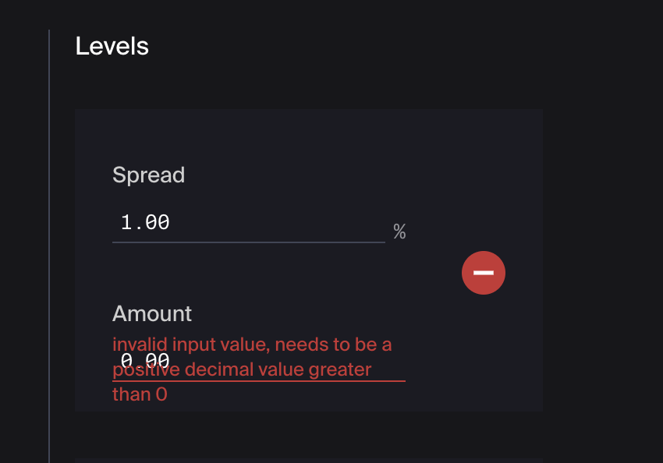663x463 pixels.
Task: Select the value 0.00 in Amount field
Action: pyautogui.click(x=146, y=360)
